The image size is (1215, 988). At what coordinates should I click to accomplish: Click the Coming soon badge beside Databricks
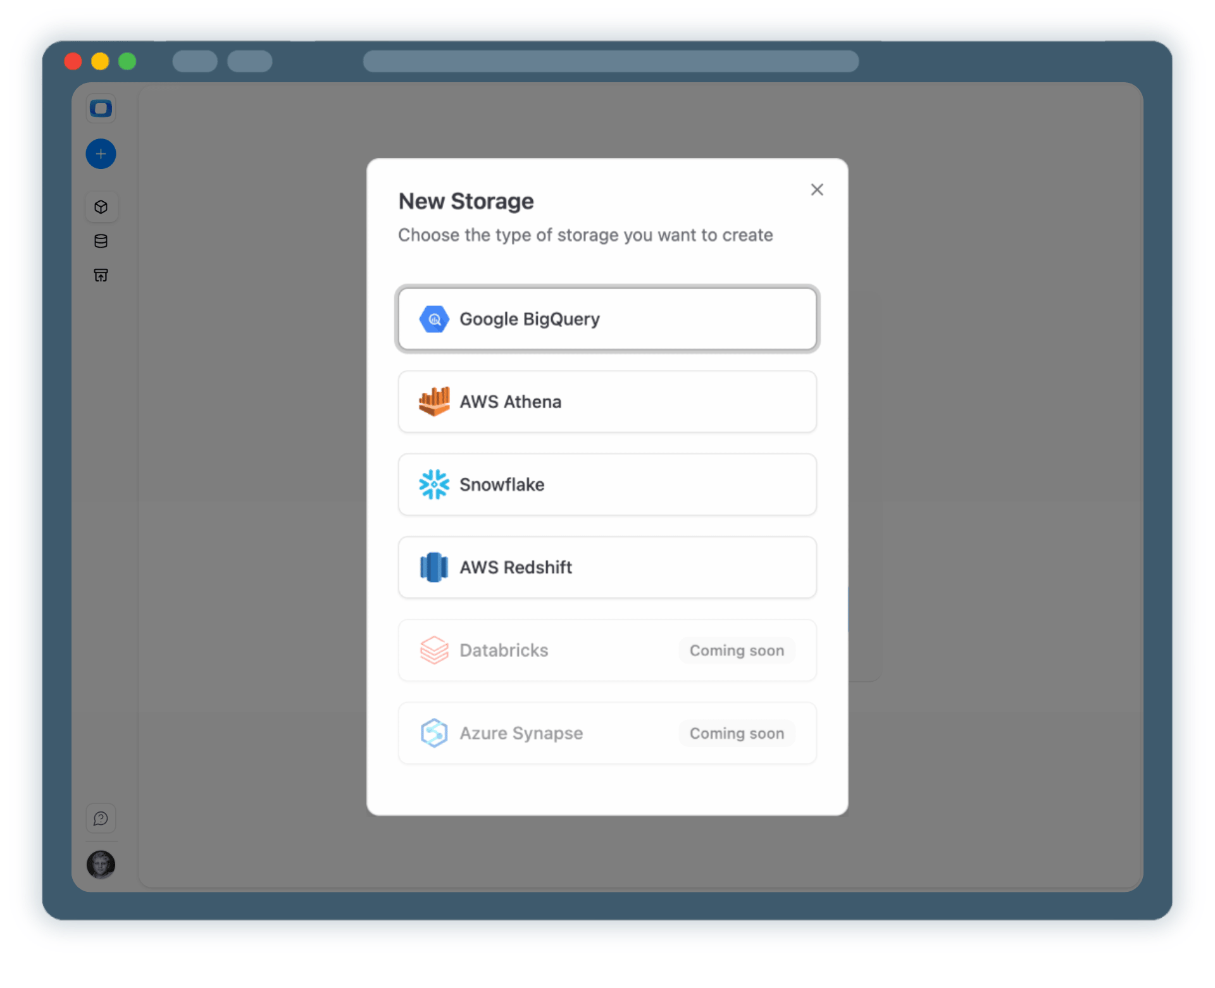tap(736, 650)
